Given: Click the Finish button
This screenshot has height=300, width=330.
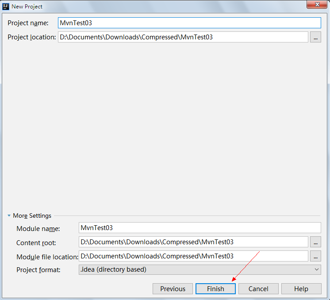Looking at the screenshot, I should tap(215, 288).
